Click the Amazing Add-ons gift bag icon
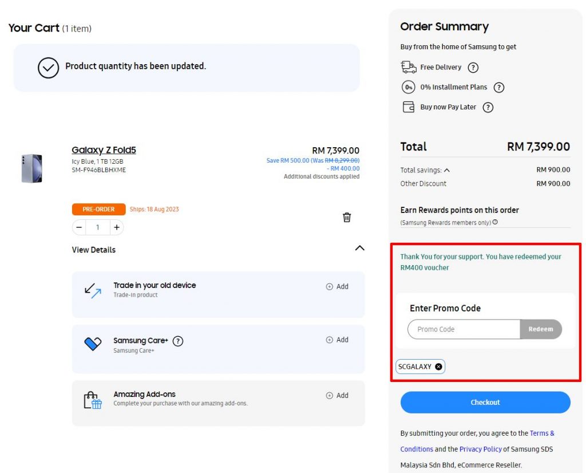 (93, 400)
